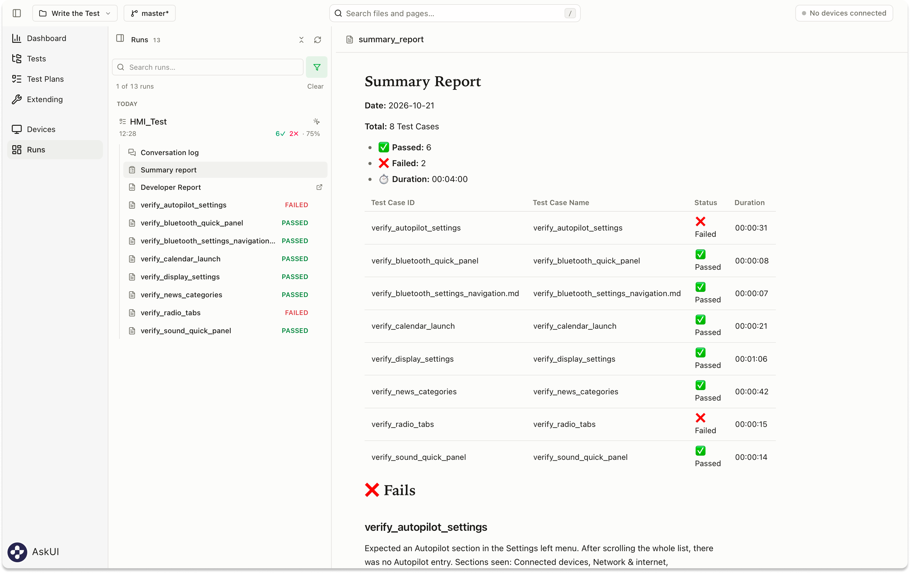Open verify_display_settings run result
This screenshot has height=573, width=910.
tap(225, 277)
